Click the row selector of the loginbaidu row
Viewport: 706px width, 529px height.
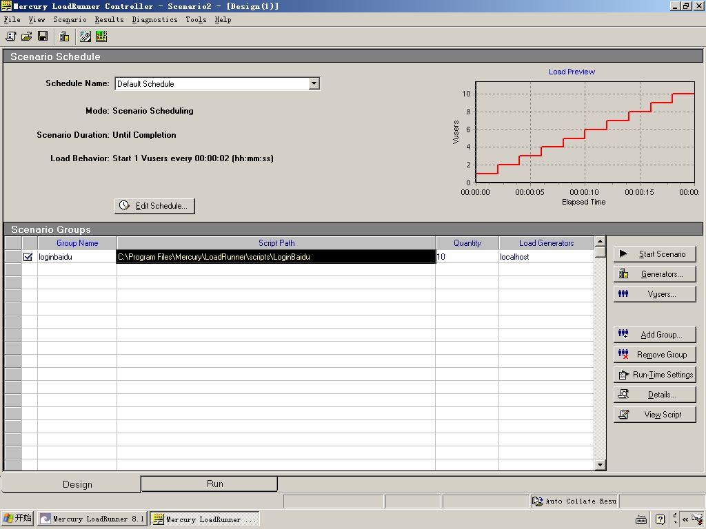tap(13, 257)
